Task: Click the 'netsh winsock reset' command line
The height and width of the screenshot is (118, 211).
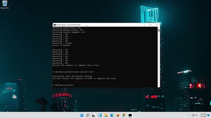Action: click(x=73, y=72)
